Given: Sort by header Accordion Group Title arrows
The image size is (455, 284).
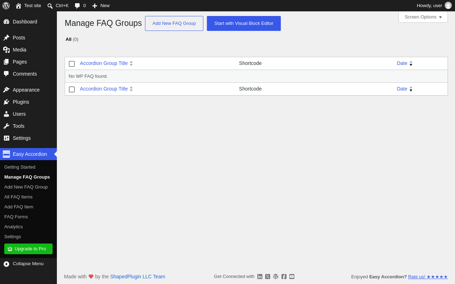Looking at the screenshot, I should point(131,63).
